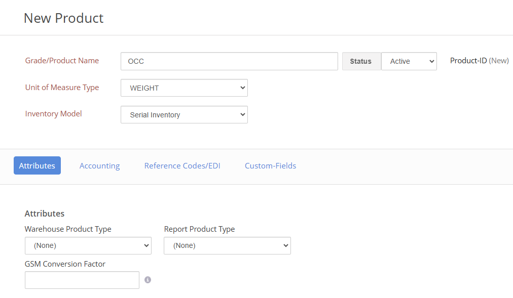This screenshot has height=298, width=513.
Task: Open the Status dropdown showing Active
Action: [409, 61]
